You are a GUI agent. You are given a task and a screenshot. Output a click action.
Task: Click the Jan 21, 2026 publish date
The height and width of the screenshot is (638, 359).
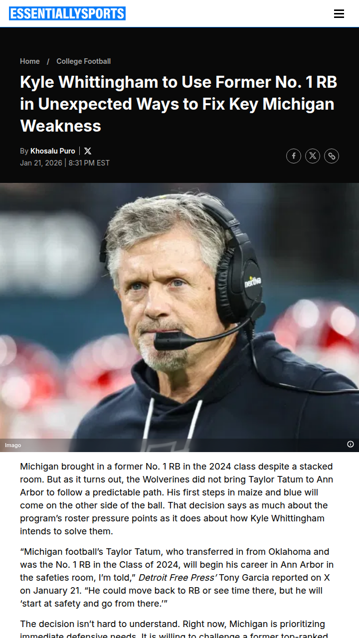pyautogui.click(x=41, y=163)
